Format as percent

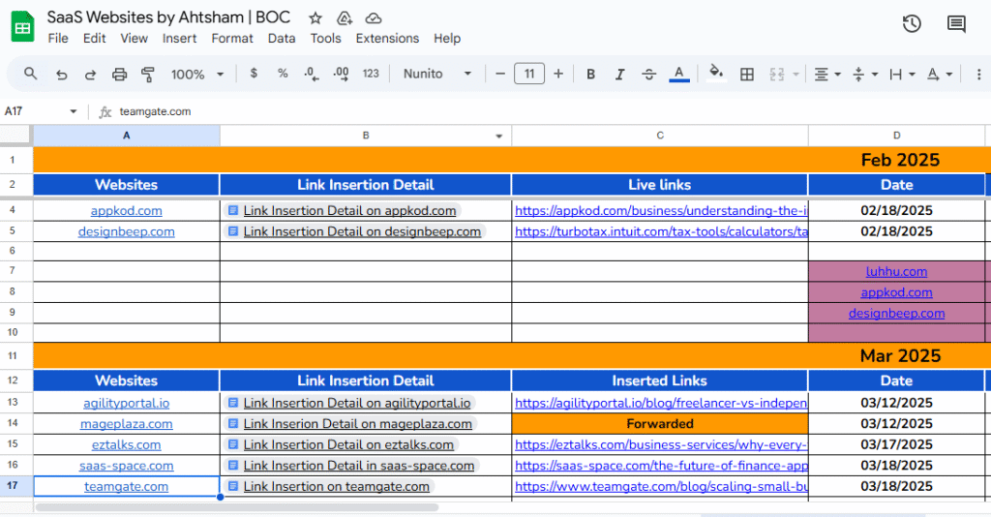[x=283, y=74]
